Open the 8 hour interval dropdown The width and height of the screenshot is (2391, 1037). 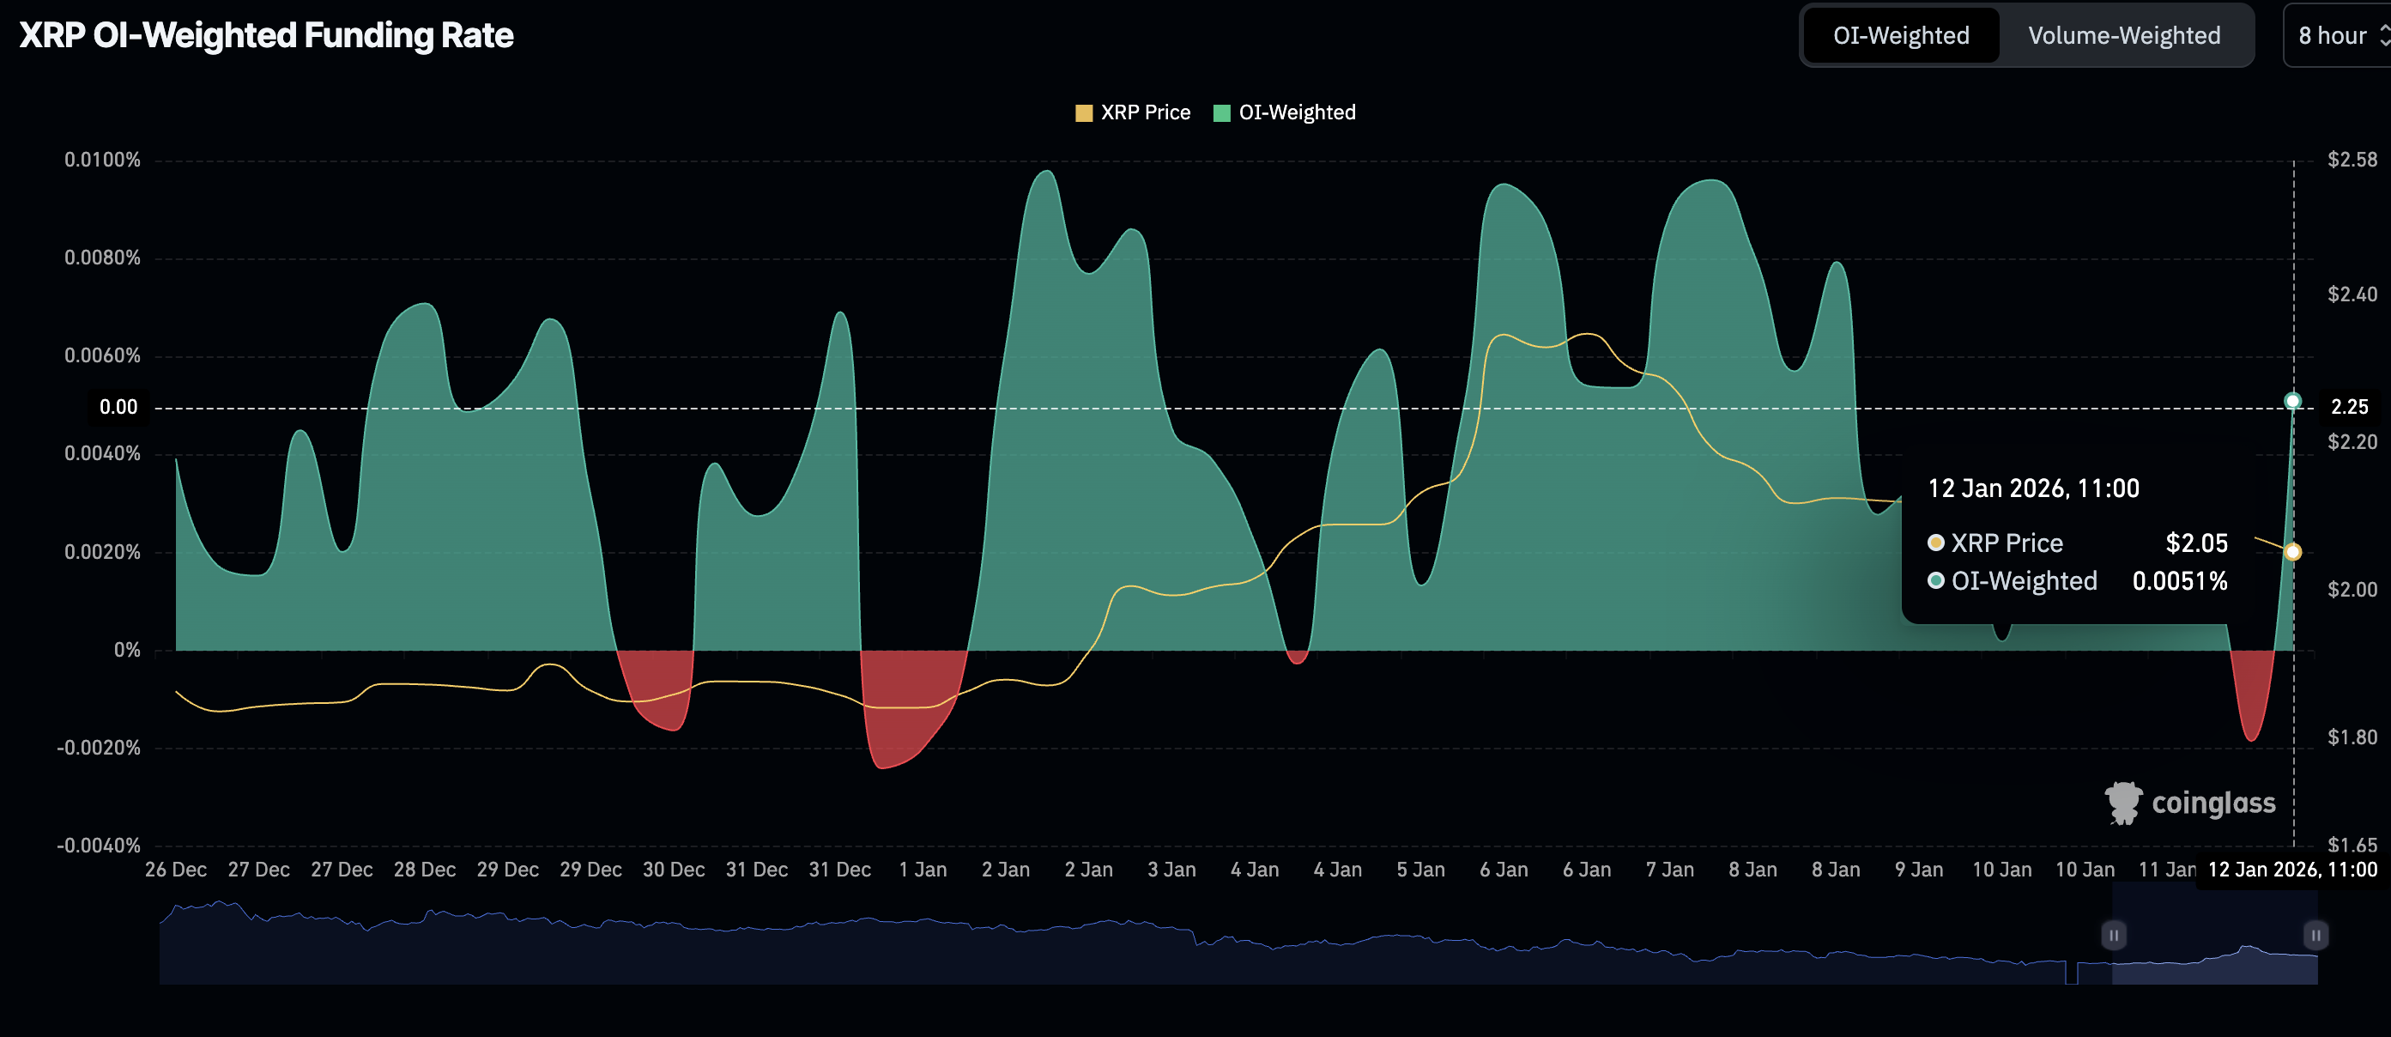(2332, 36)
